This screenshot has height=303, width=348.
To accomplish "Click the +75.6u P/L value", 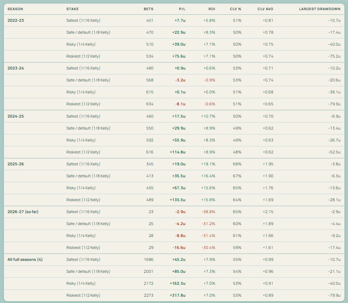I will (x=179, y=57).
